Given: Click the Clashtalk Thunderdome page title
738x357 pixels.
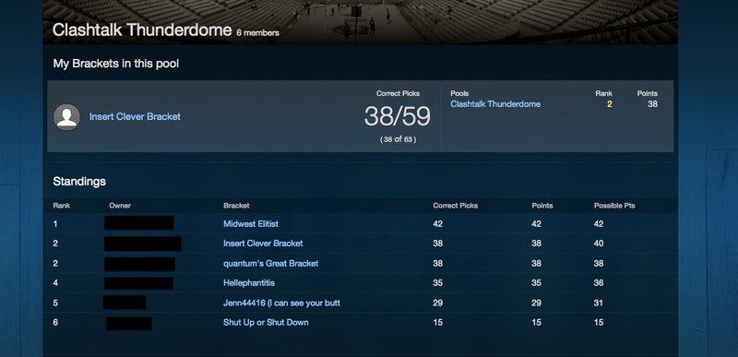Looking at the screenshot, I should (142, 30).
